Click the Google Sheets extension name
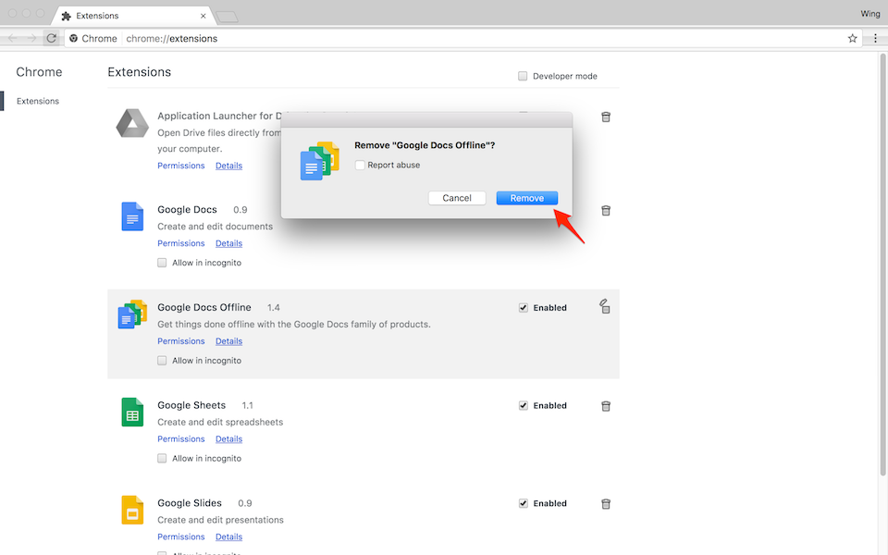Viewport: 888px width, 555px height. click(191, 405)
